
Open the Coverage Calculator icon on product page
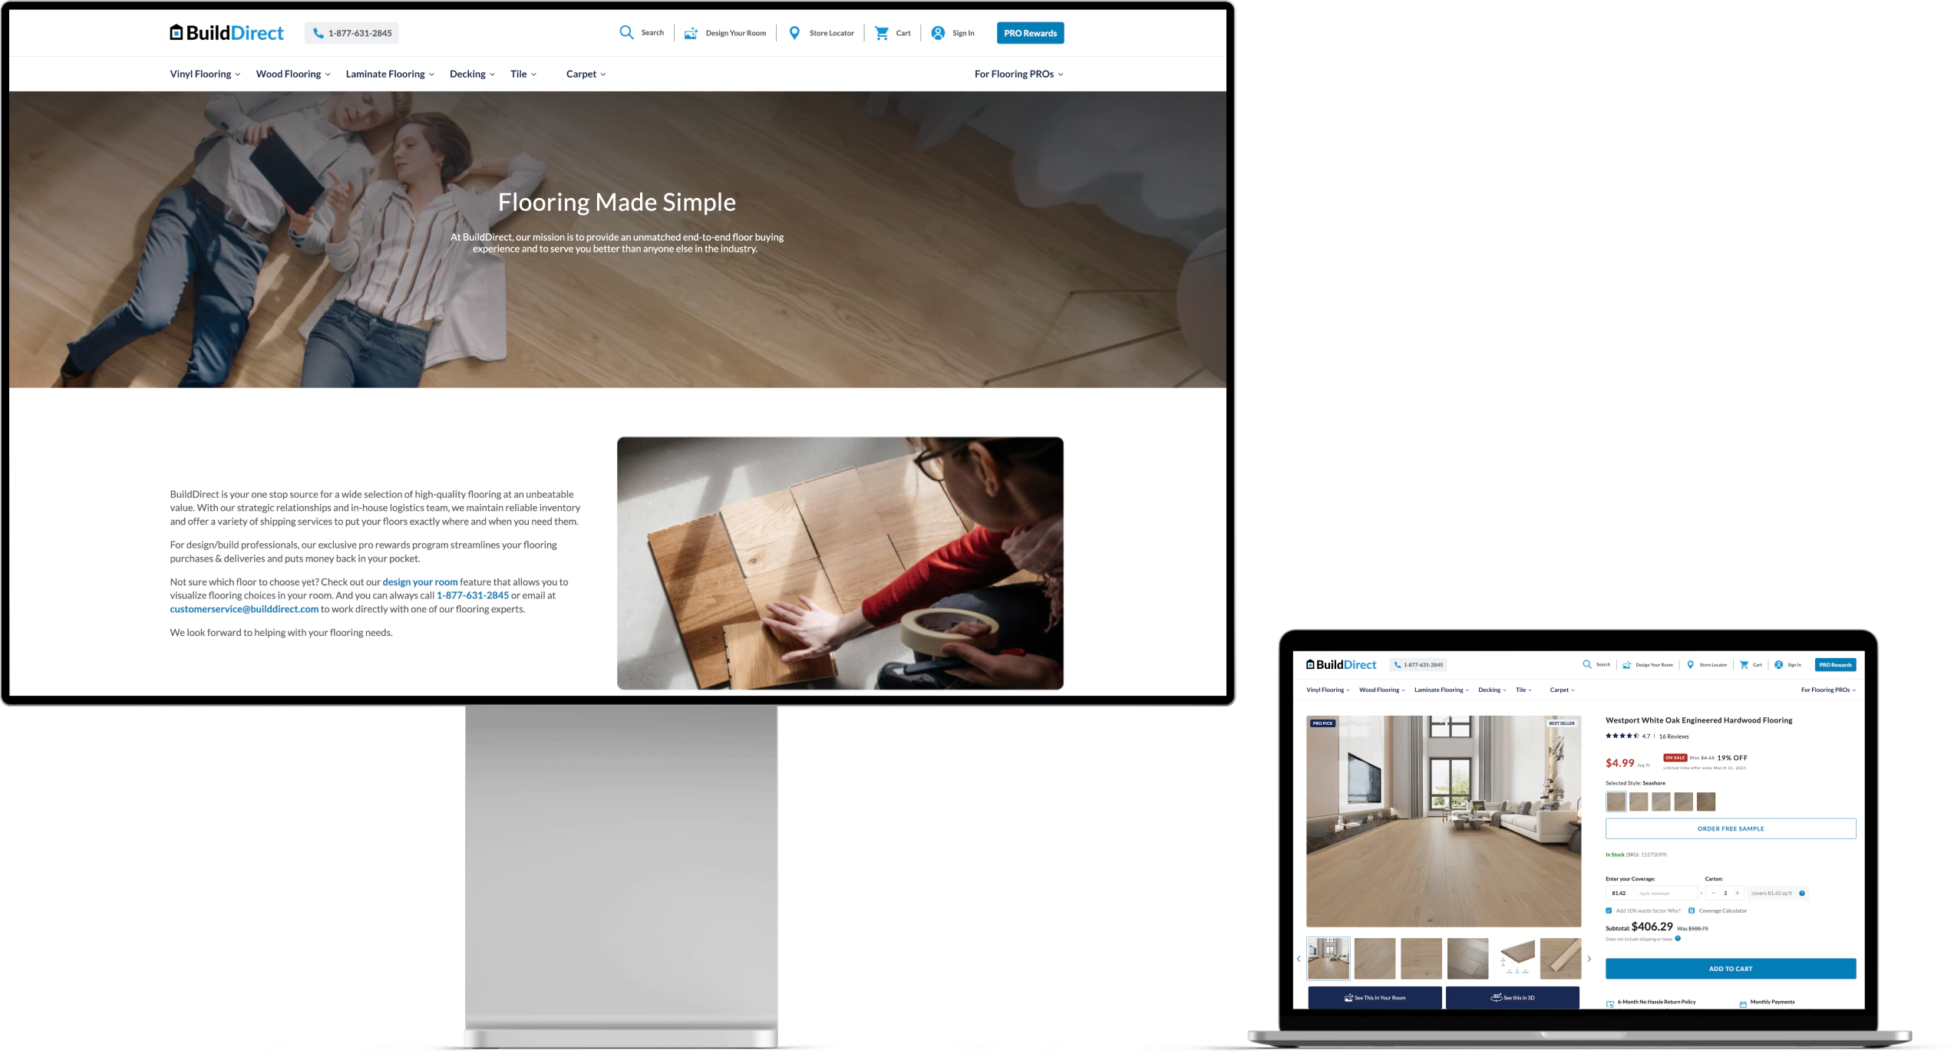tap(1692, 910)
